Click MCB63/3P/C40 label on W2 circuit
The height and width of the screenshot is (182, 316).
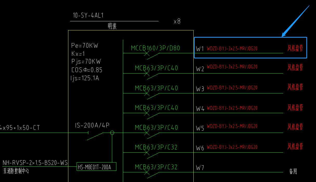pos(156,68)
